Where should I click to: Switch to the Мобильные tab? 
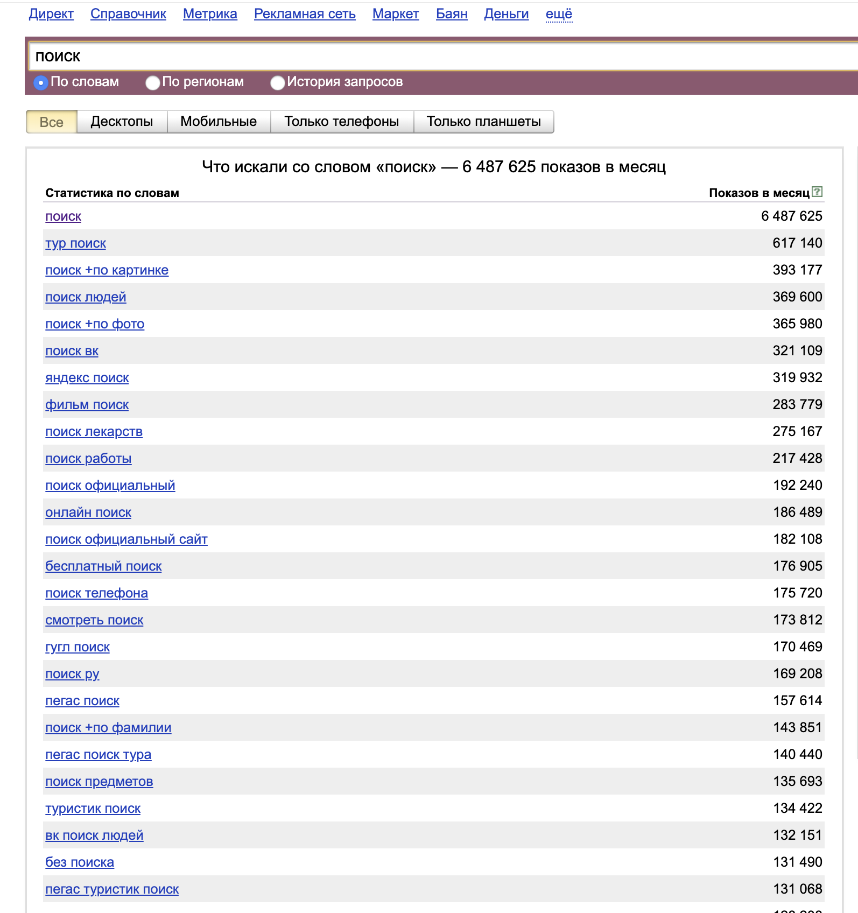click(219, 122)
